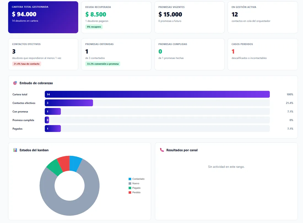Click the "descalificados o incontactables" text
303x223 pixels.
tap(249, 58)
